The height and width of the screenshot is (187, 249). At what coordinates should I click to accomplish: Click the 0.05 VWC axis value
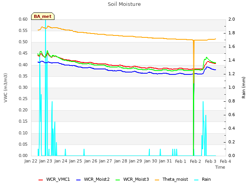pyautogui.click(x=23, y=144)
